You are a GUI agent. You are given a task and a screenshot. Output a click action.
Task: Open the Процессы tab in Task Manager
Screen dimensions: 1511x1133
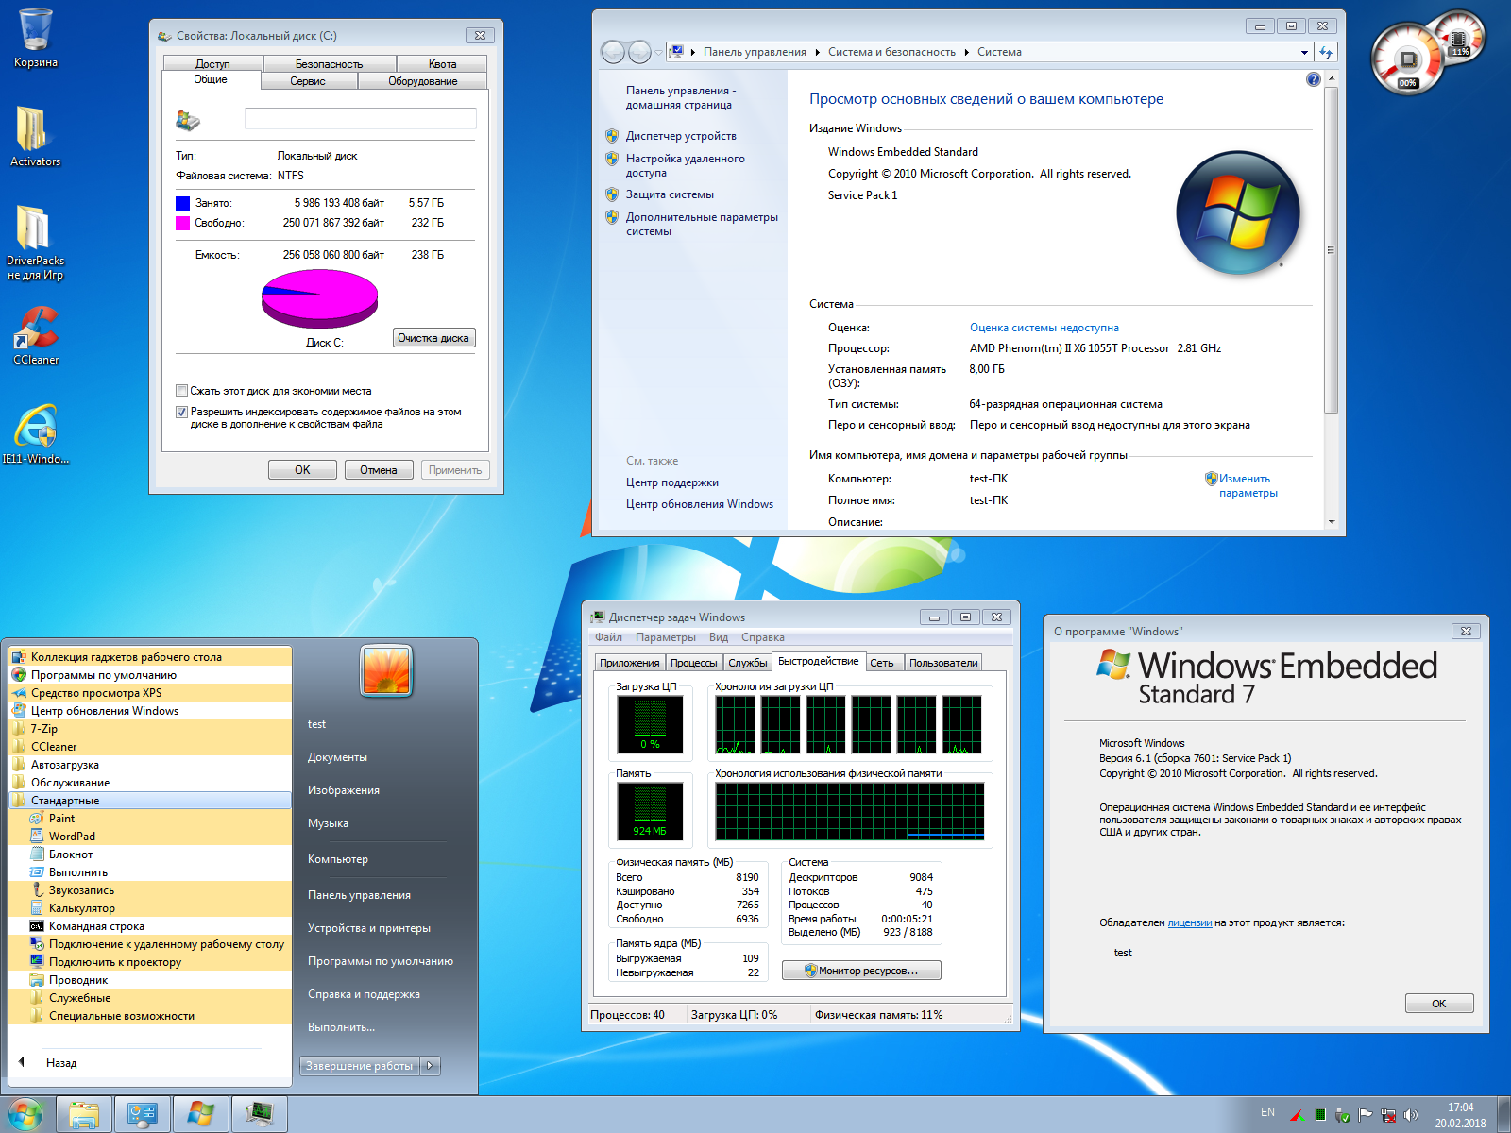tap(694, 663)
